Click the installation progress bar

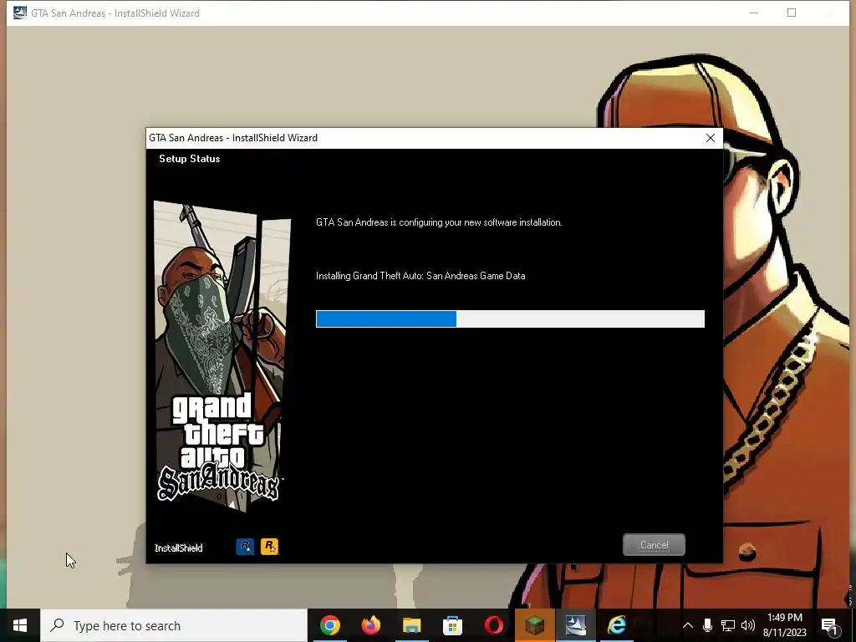tap(510, 318)
